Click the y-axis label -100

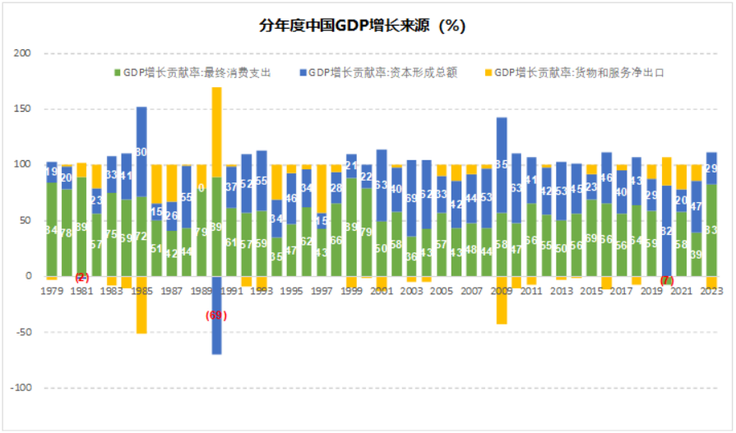pos(21,388)
